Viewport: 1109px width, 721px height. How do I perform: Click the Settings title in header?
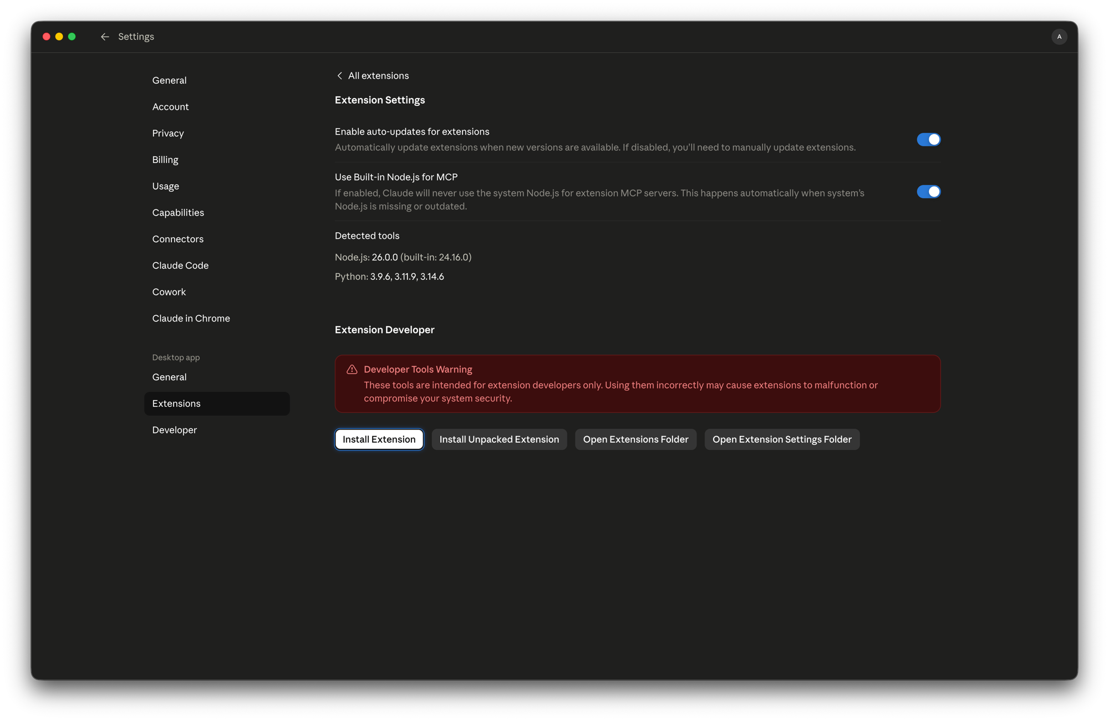point(136,37)
